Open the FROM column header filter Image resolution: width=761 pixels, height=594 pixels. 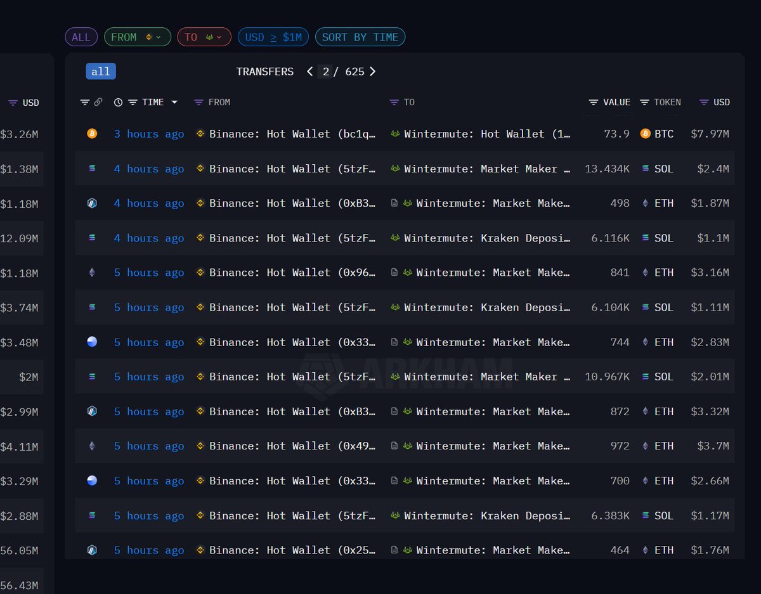[x=198, y=102]
